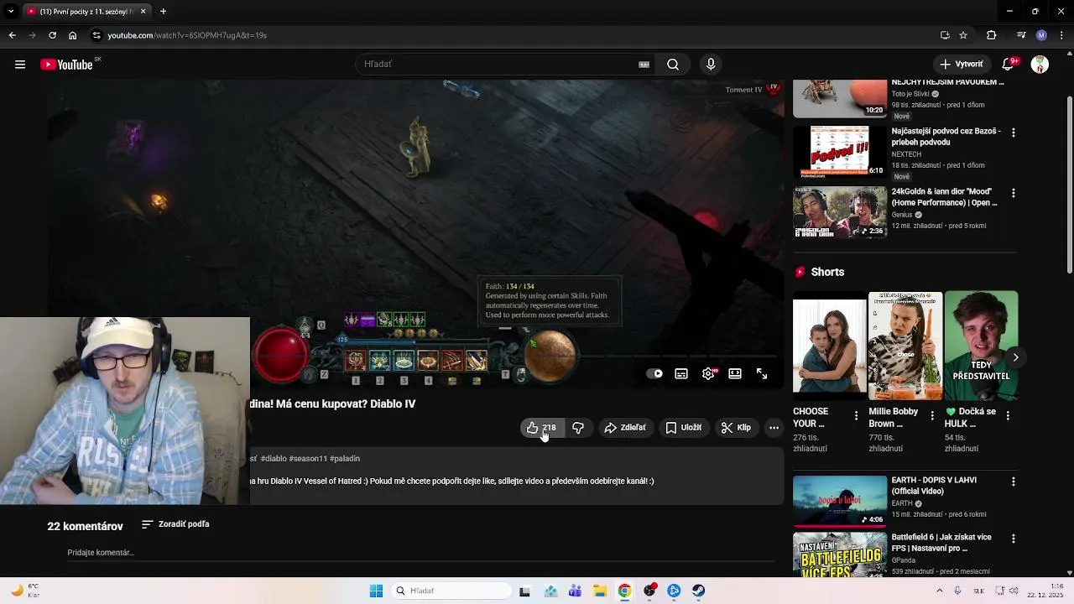This screenshot has width=1074, height=604.
Task: Open a new browser tab
Action: click(163, 12)
